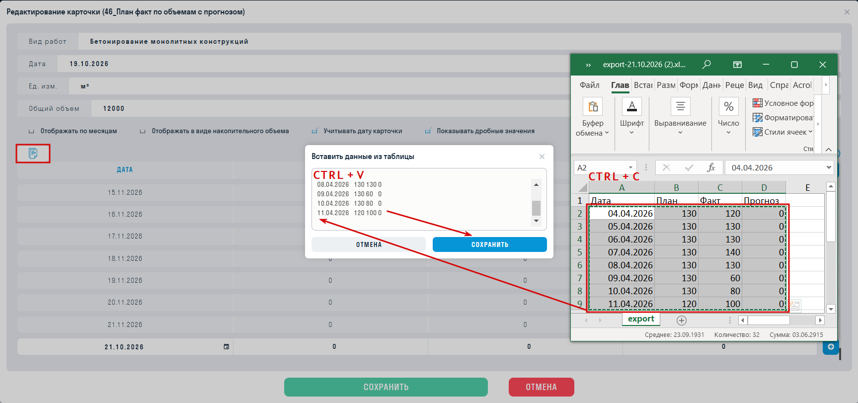
Task: Toggle 'Отображать по месяцам' checkbox
Action: pyautogui.click(x=31, y=131)
